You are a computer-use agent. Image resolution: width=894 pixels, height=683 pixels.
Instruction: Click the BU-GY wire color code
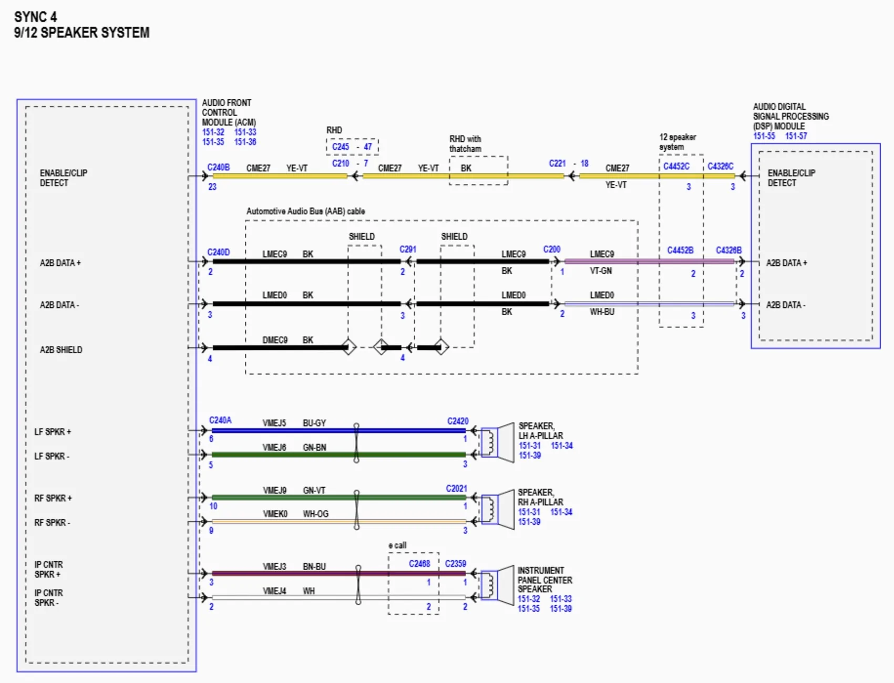(314, 423)
